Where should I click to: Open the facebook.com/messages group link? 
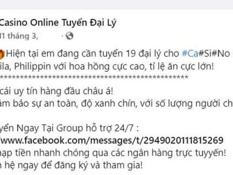point(112,141)
